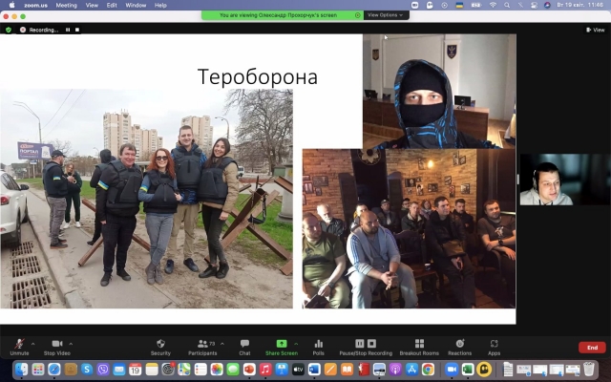Screen dimensions: 611x382
Task: Open Apple TV from the Dock
Action: click(x=298, y=369)
